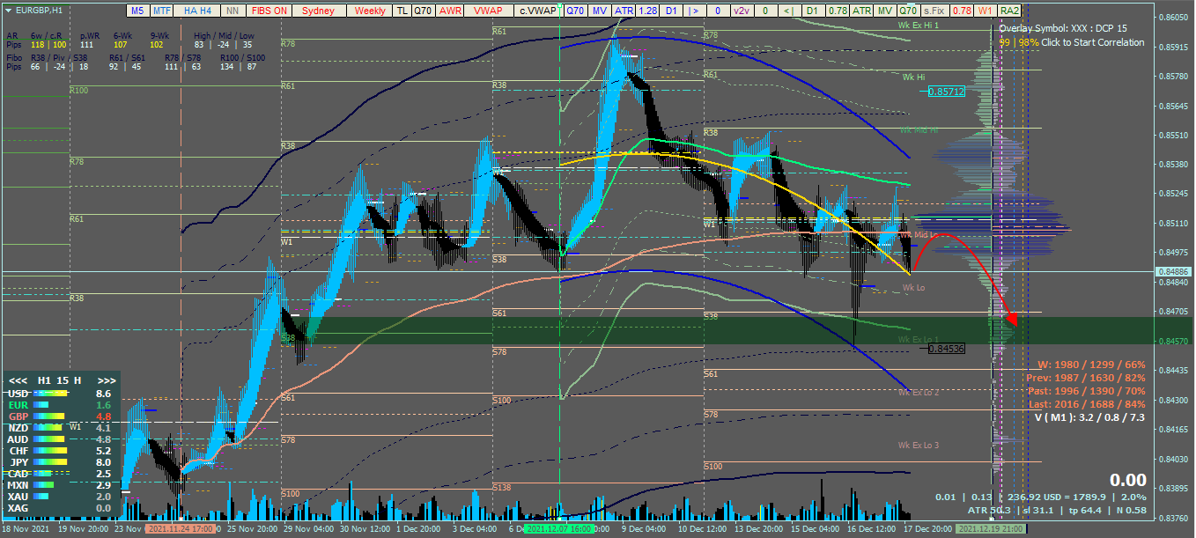The width and height of the screenshot is (1196, 538).
Task: Click the current price tag 0.84886
Action: [x=1175, y=272]
